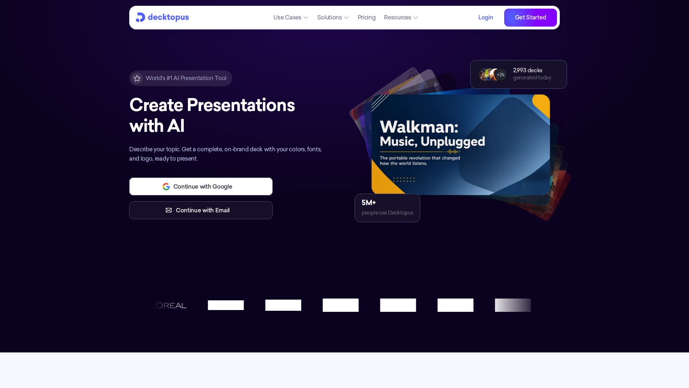
Task: Open the Walkman: Music, Unplugged slide preview
Action: point(461,144)
